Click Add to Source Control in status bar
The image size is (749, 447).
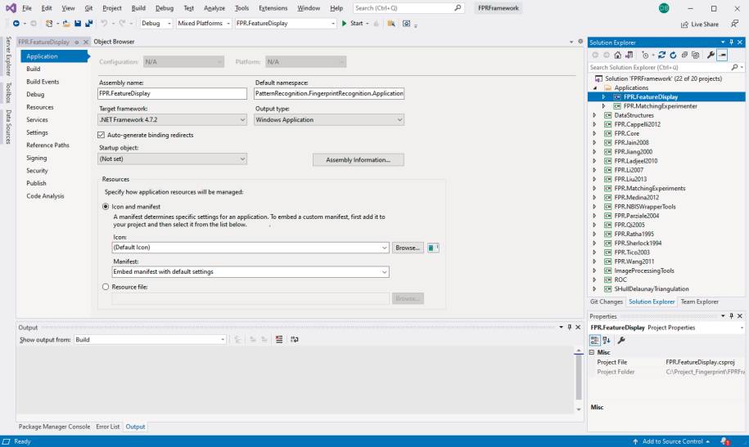(x=671, y=441)
